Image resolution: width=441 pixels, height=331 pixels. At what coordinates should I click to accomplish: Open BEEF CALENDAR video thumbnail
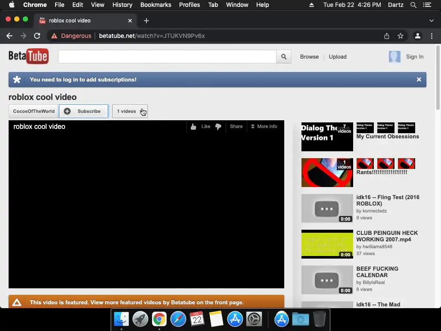[327, 280]
